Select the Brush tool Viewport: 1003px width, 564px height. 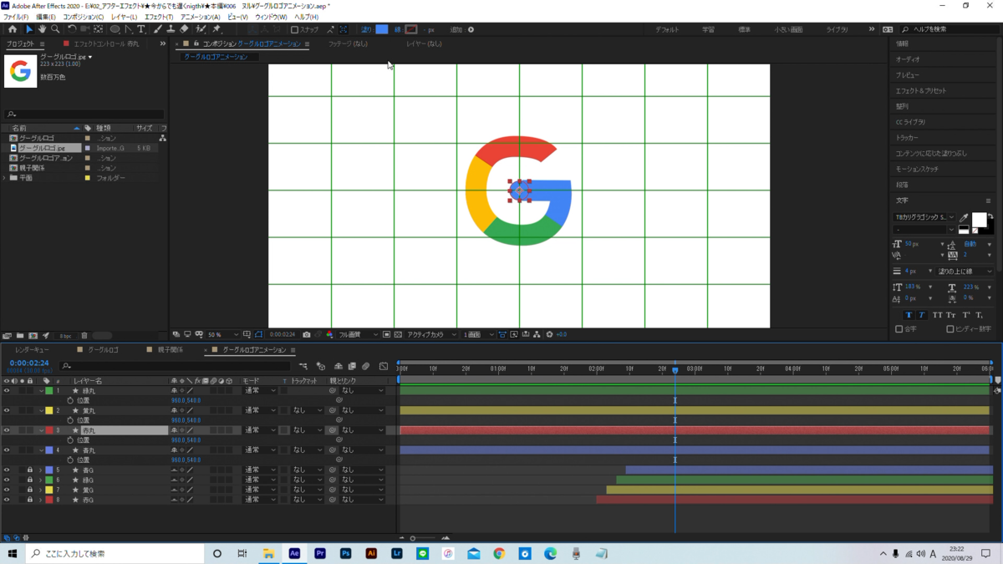[158, 29]
